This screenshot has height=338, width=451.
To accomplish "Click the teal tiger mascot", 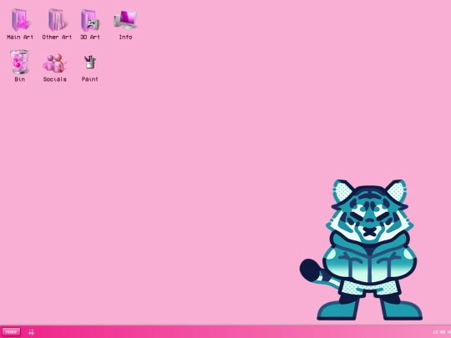I will (x=361, y=250).
